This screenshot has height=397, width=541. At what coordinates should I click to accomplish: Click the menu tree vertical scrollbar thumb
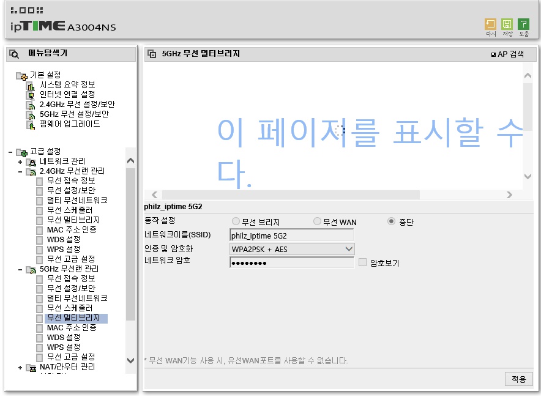(x=130, y=244)
